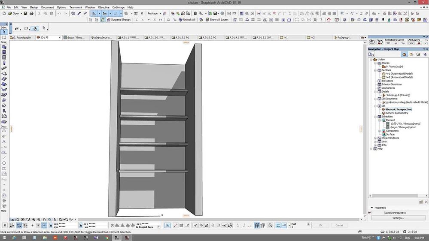Image resolution: width=429 pixels, height=241 pixels.
Task: Open the Teamwork menu
Action: (76, 7)
